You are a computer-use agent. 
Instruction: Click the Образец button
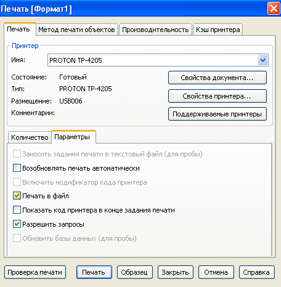tap(135, 272)
